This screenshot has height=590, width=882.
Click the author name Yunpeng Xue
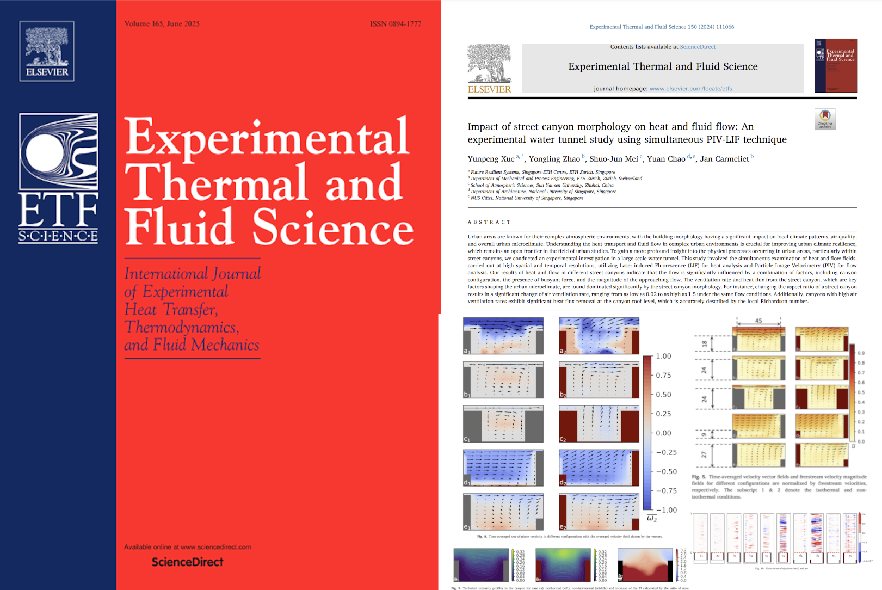click(x=491, y=159)
